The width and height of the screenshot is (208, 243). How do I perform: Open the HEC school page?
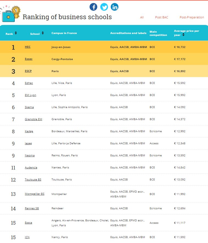28,47
